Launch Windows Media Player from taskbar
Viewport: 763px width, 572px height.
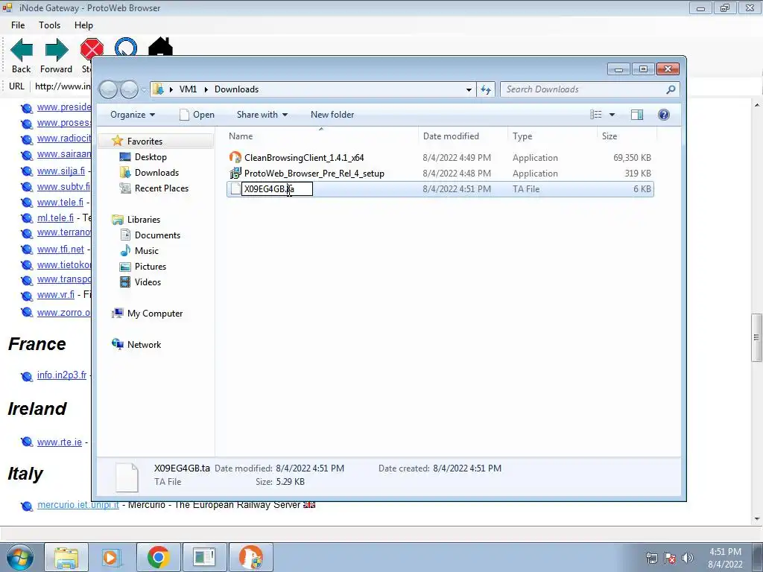(x=111, y=557)
